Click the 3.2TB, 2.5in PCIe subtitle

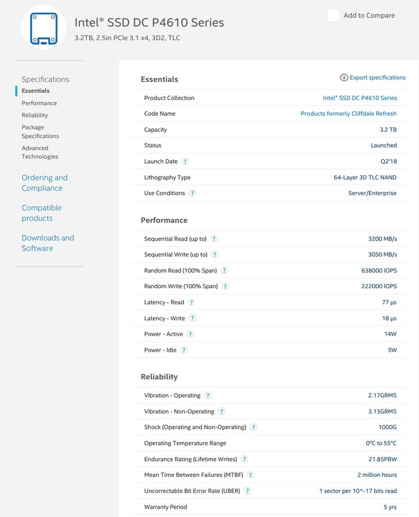[x=127, y=38]
